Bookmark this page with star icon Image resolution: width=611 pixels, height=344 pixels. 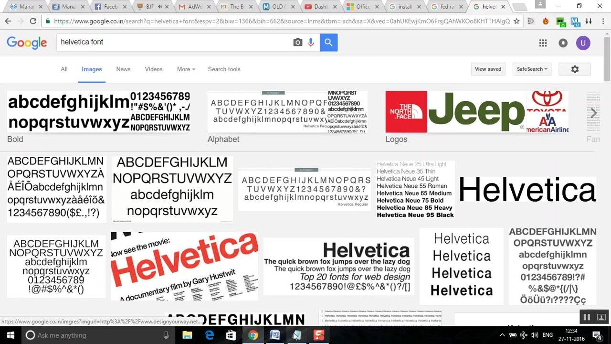(516, 21)
